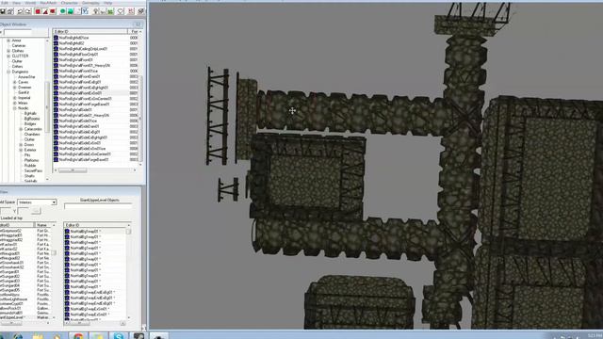Click the red square toolbar icon
The height and width of the screenshot is (339, 603).
pos(38,11)
